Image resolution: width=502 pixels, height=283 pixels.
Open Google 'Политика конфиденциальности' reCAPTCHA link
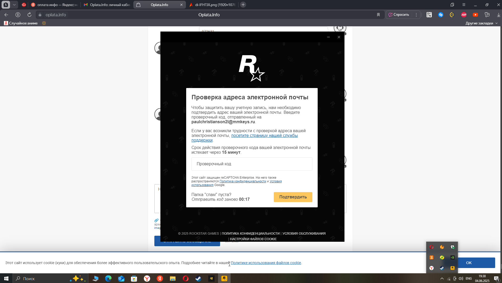243,181
